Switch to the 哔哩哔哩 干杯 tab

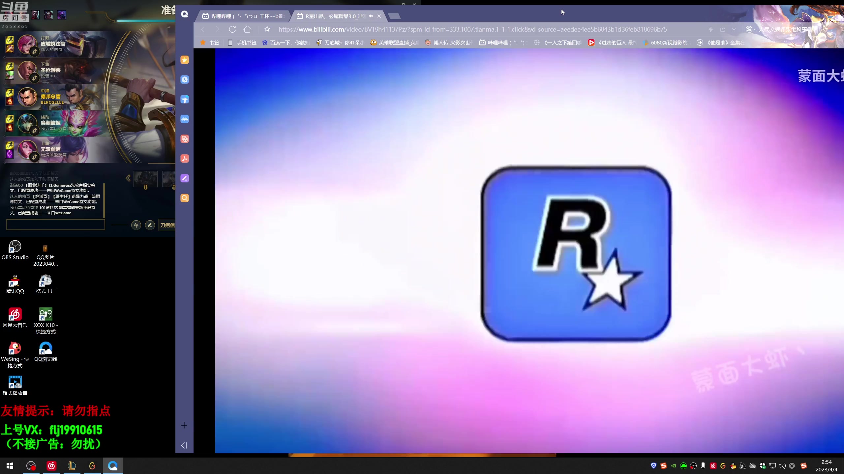(x=243, y=16)
